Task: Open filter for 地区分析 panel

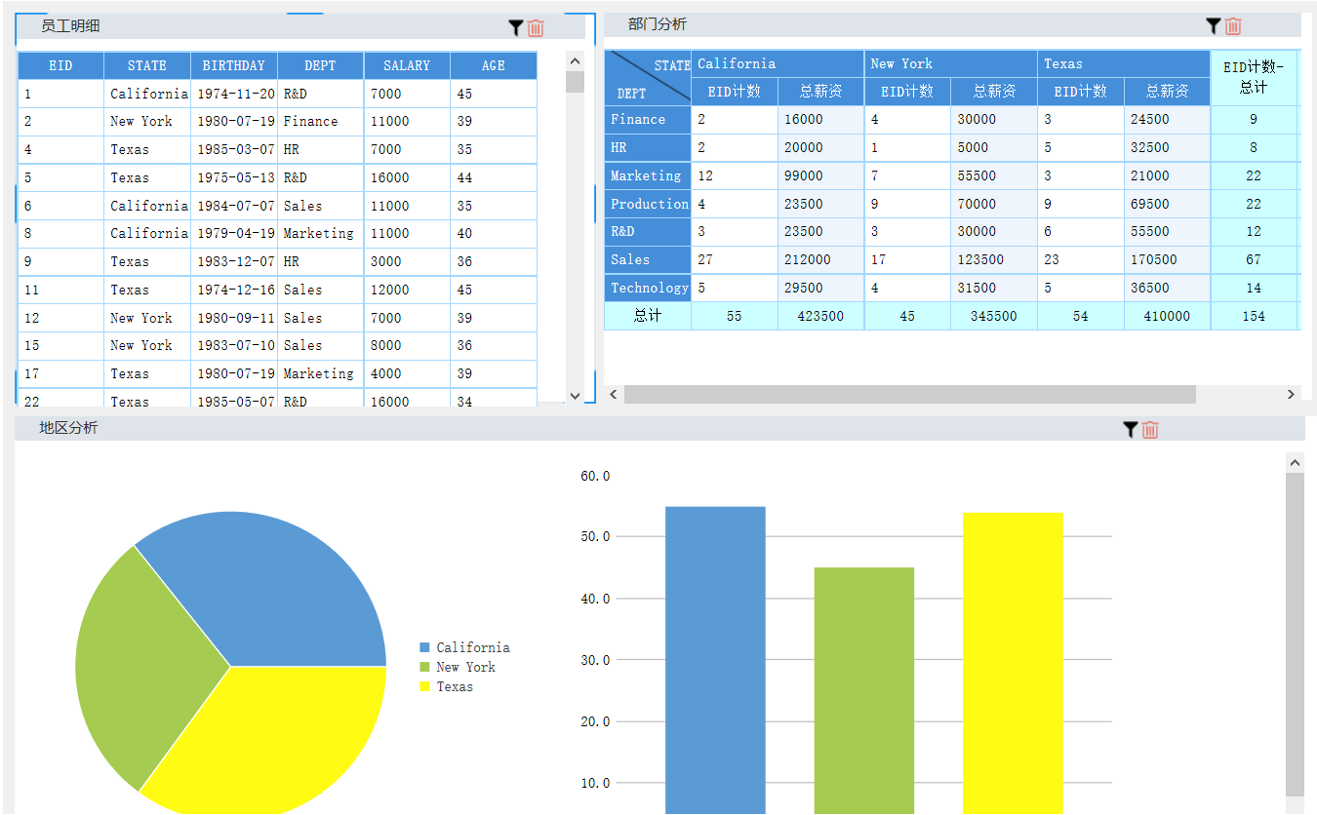Action: click(1131, 429)
